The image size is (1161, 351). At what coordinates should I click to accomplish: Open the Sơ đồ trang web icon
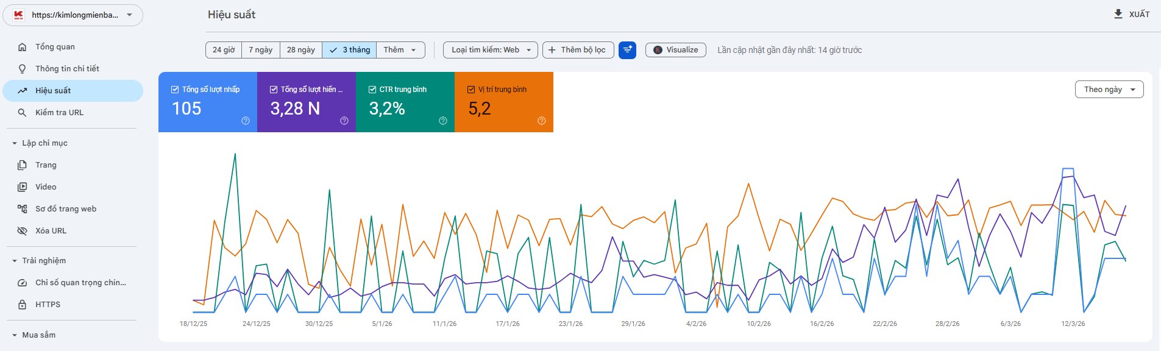point(23,209)
